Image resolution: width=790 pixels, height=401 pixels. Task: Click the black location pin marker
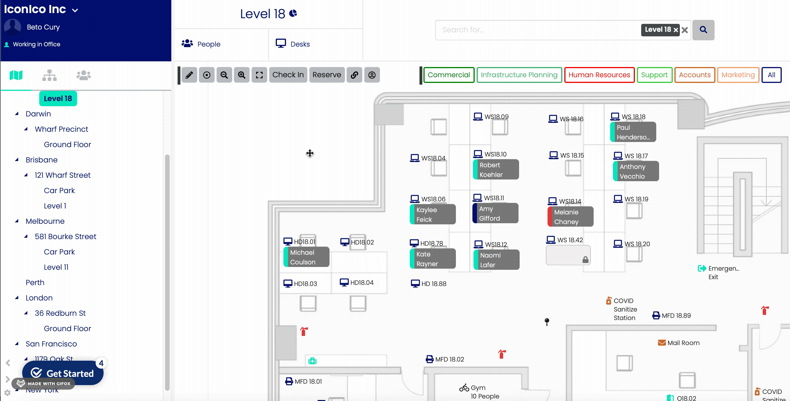tap(547, 322)
